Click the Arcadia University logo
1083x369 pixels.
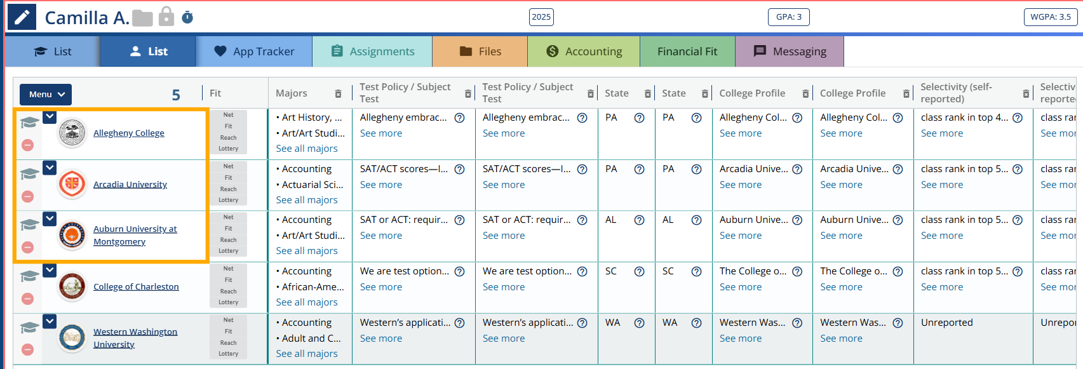72,184
